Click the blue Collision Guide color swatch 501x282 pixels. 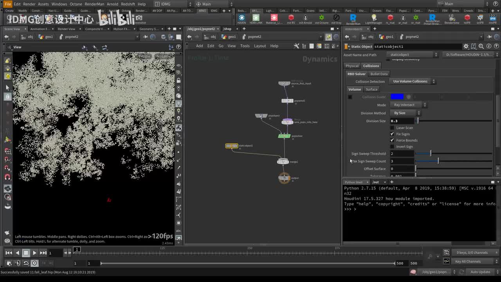click(x=397, y=97)
